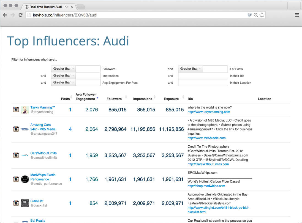Open a new tab

coord(81,7)
